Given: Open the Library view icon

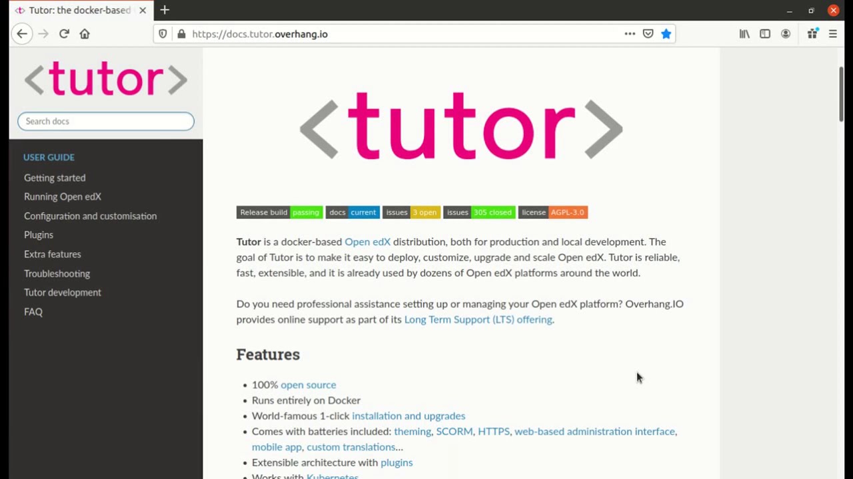Looking at the screenshot, I should [744, 34].
